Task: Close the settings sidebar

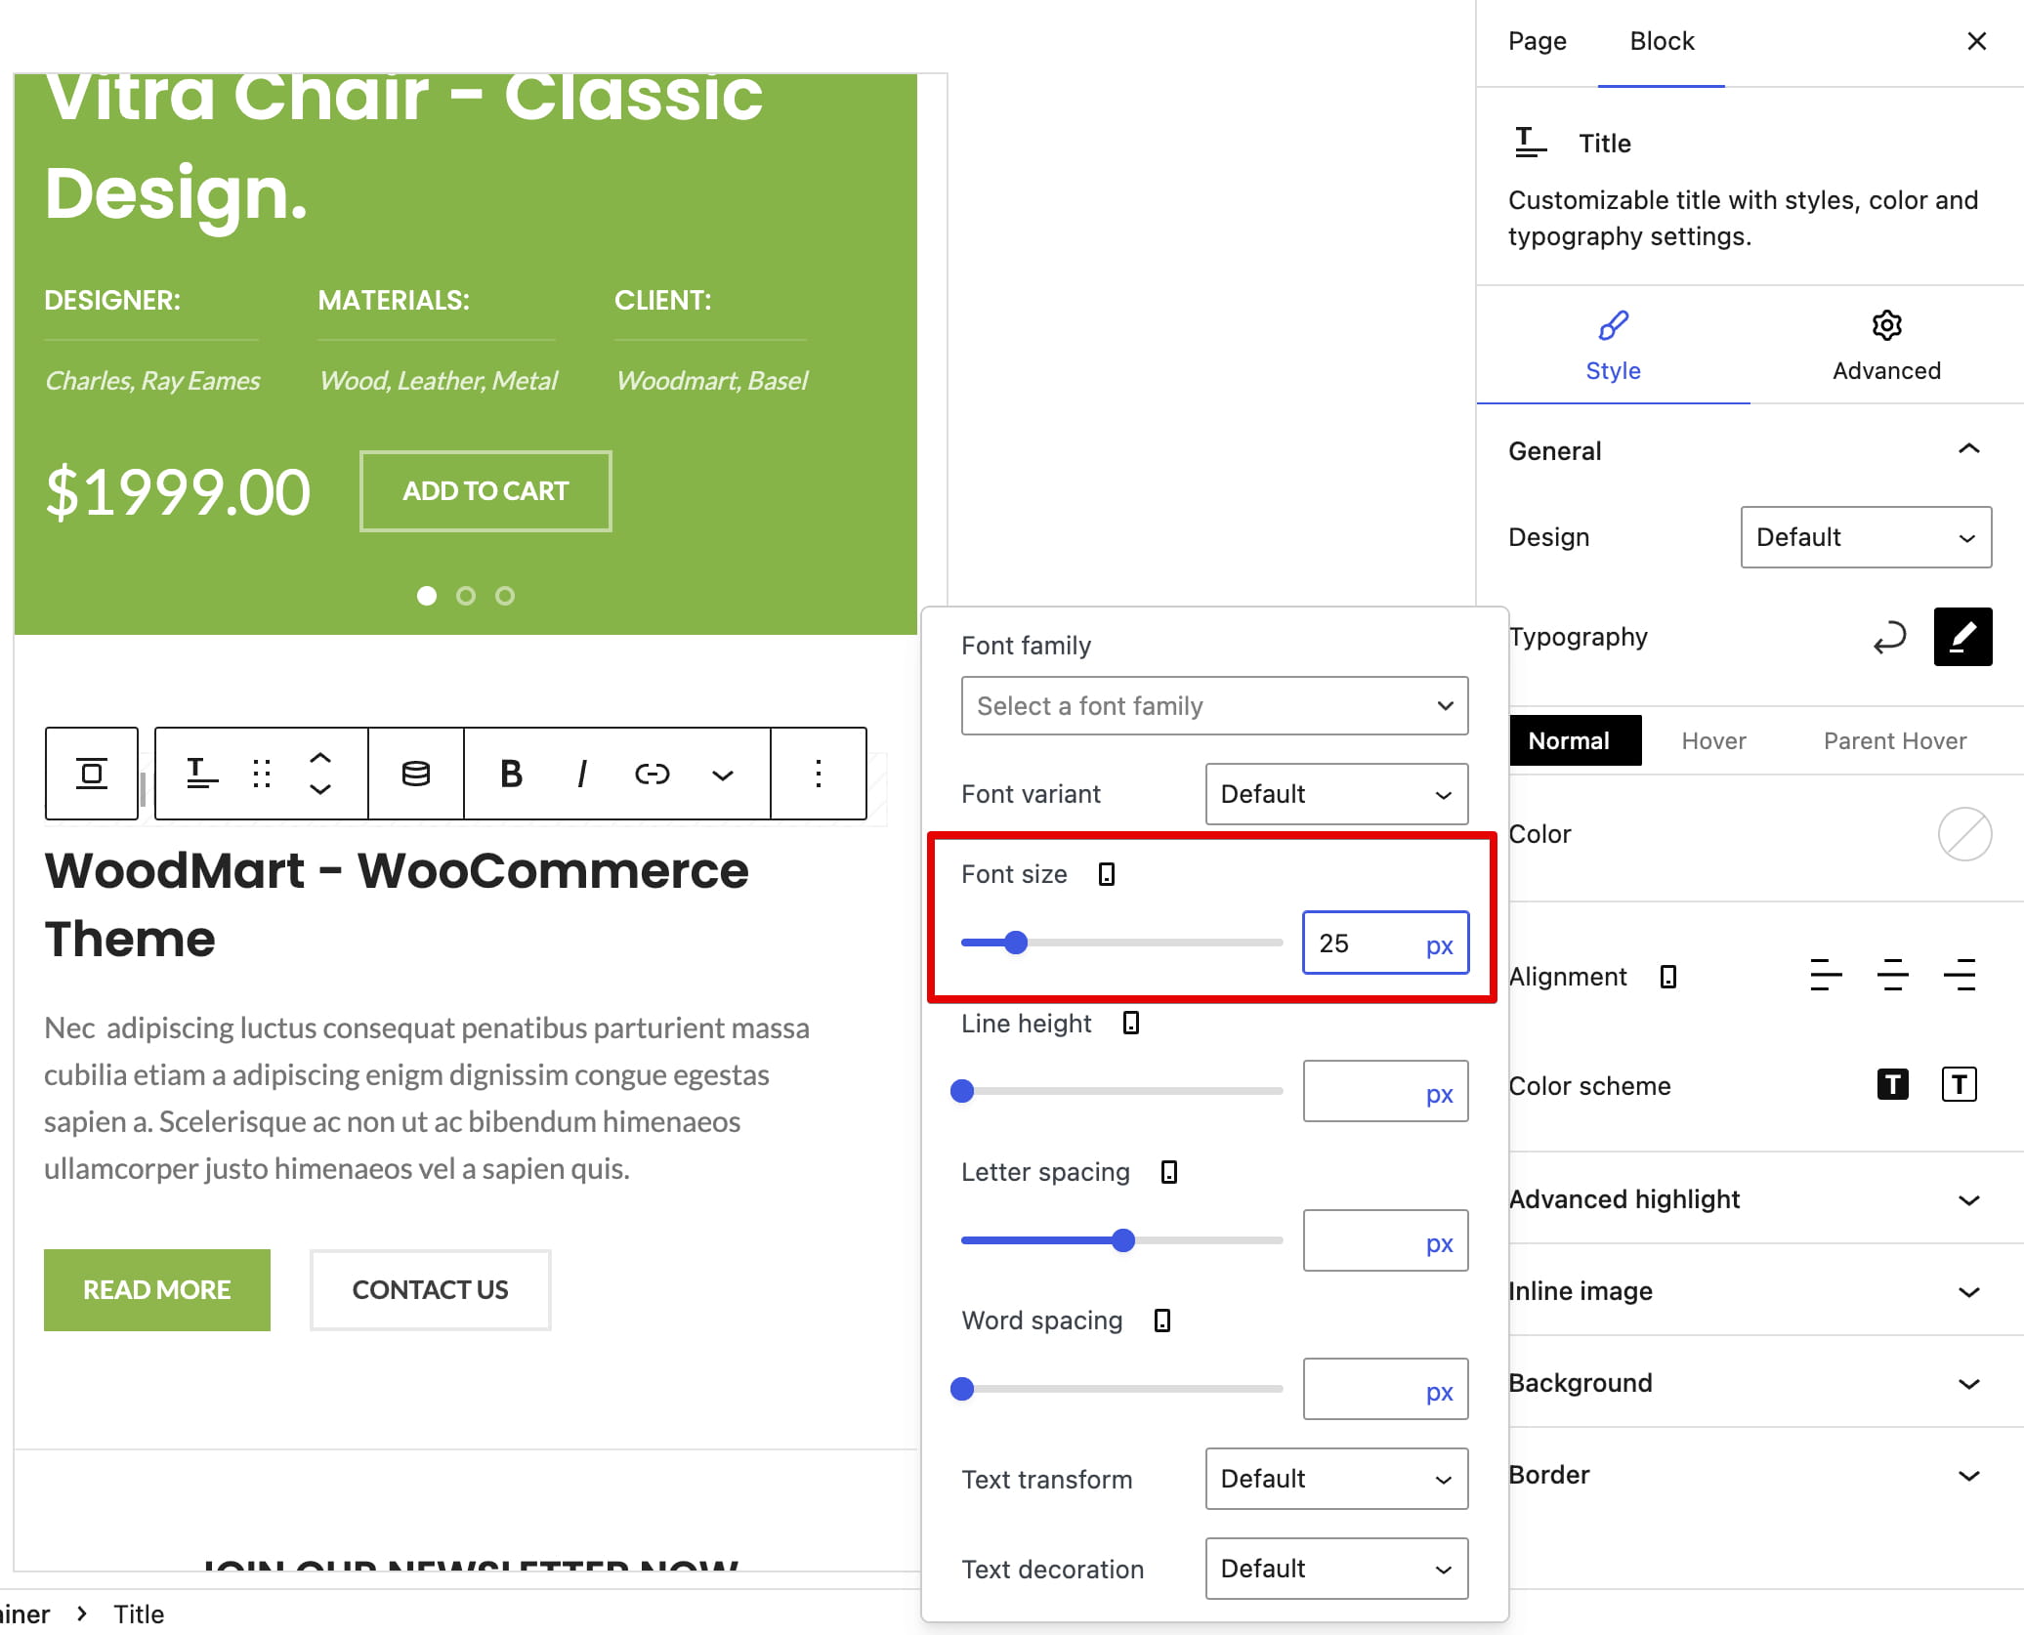Action: pos(1977,41)
